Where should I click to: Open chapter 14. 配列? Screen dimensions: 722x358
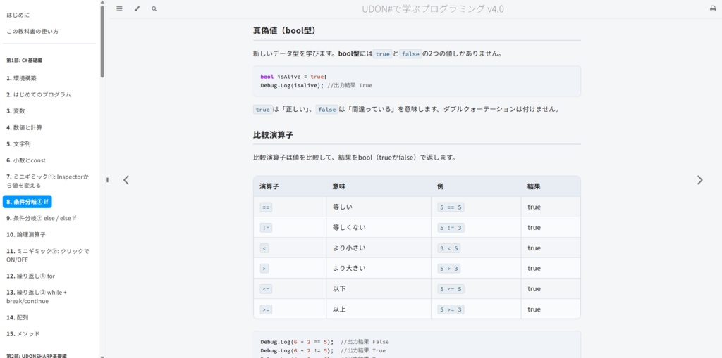(x=18, y=318)
